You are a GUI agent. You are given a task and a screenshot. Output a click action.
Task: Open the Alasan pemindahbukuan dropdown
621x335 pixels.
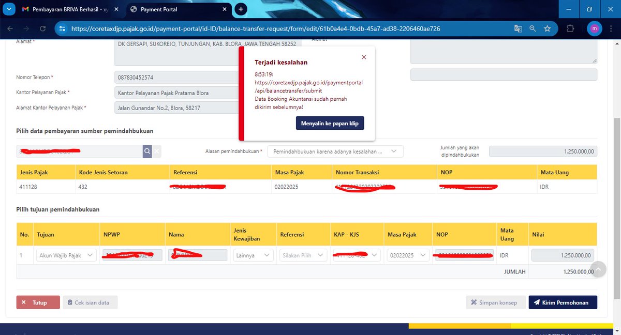(x=336, y=151)
